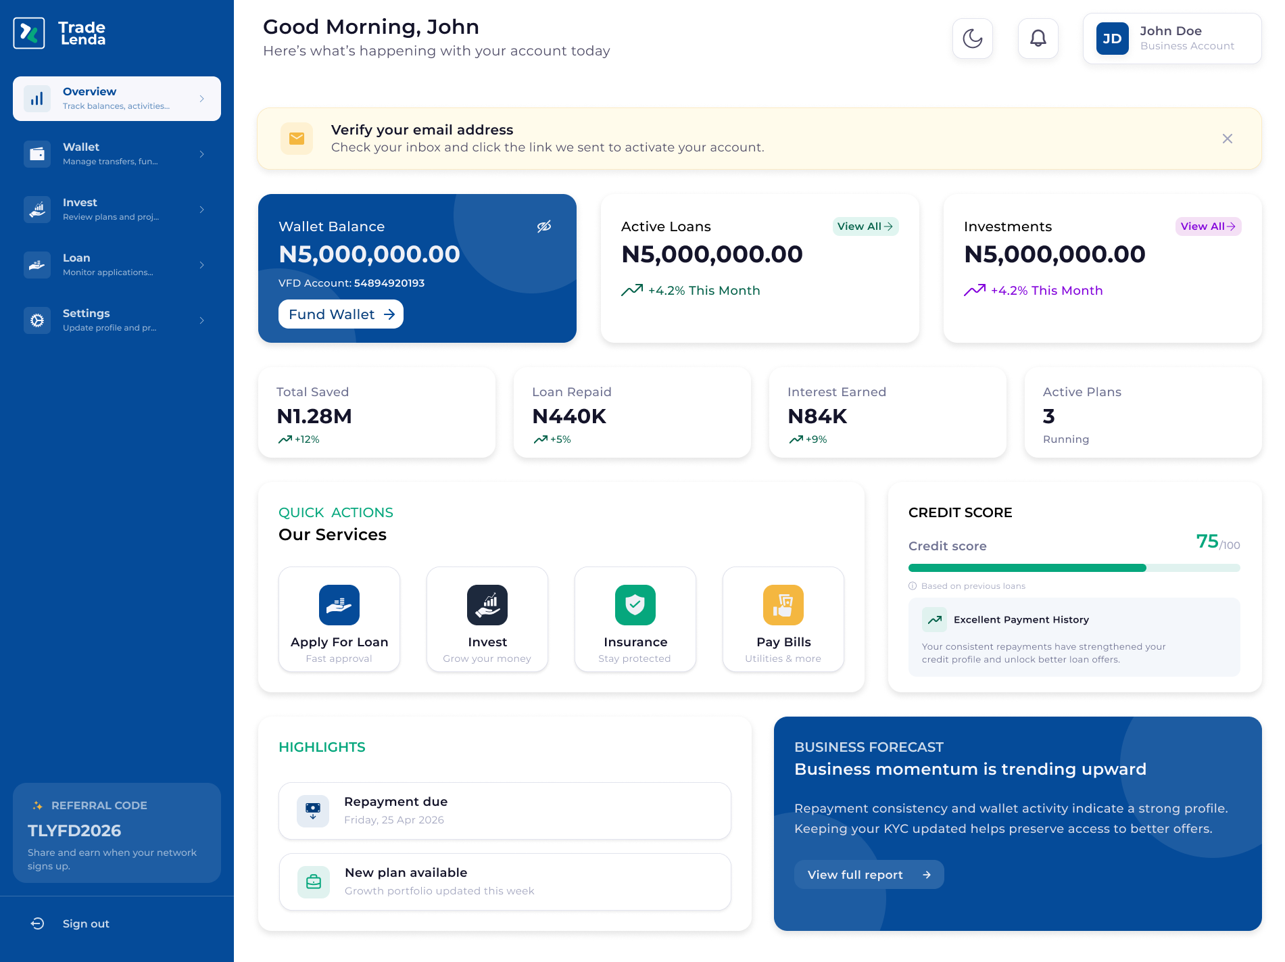Screen dimensions: 1285x962
Task: Click the Loan Repaid N440K value
Action: tap(569, 416)
